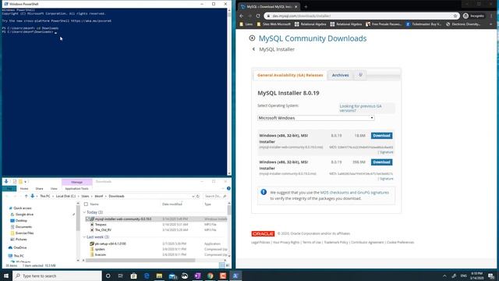Go up one folder with up arrow
The width and height of the screenshot is (499, 281).
click(27, 196)
